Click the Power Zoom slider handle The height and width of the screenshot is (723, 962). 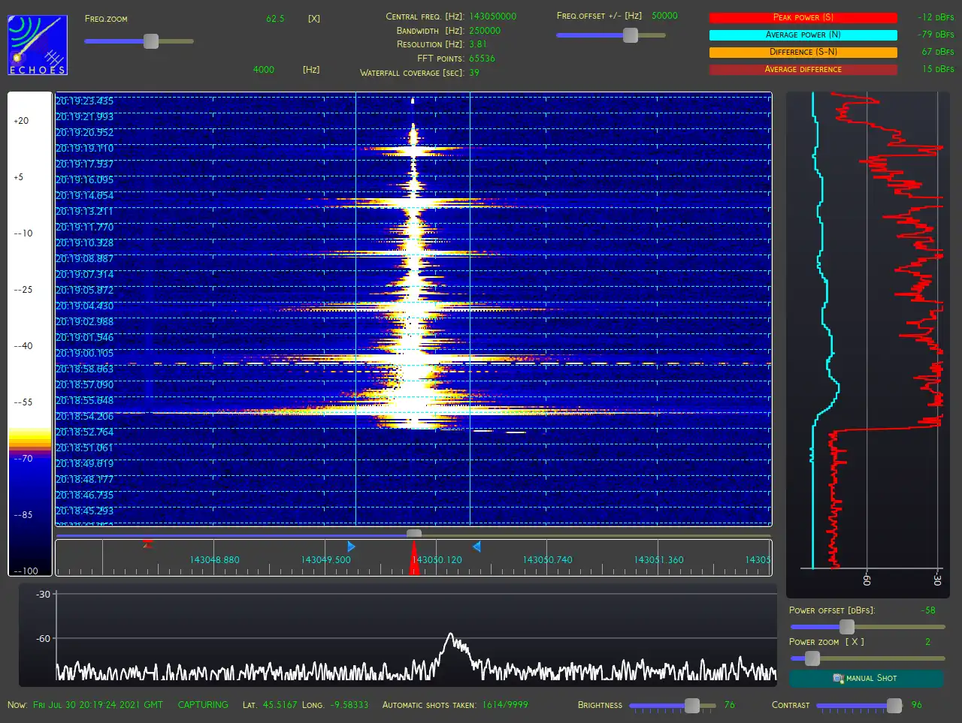coord(812,658)
